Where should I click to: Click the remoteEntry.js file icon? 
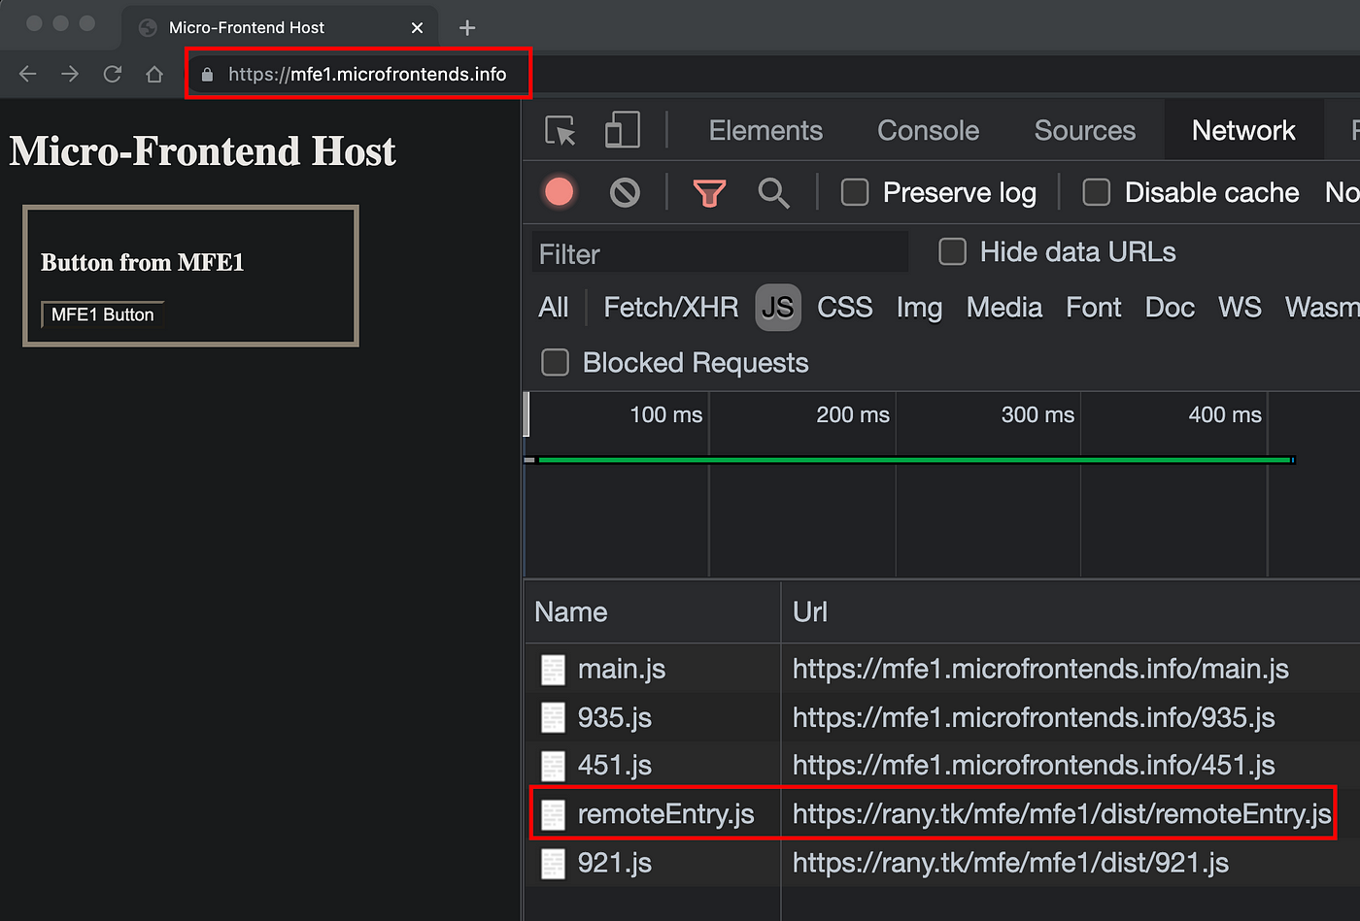553,814
